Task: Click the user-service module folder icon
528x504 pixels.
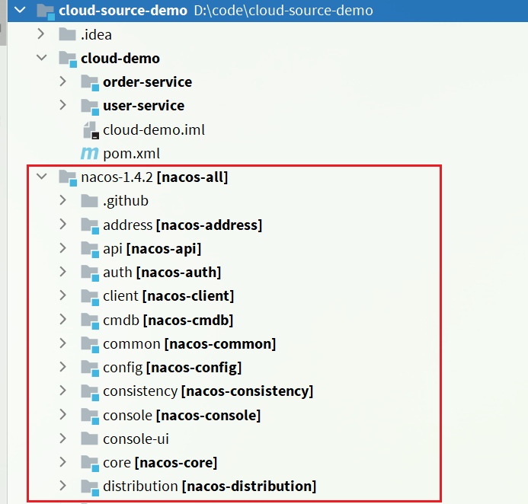Action: point(90,106)
